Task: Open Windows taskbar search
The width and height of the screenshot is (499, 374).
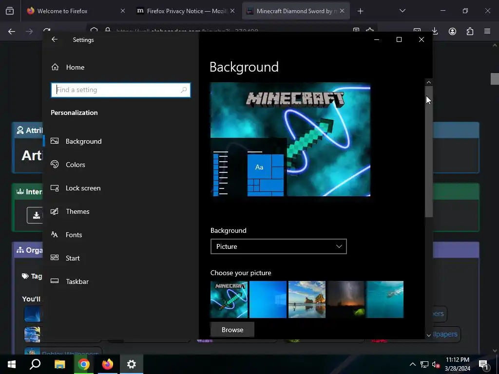Action: [x=35, y=364]
